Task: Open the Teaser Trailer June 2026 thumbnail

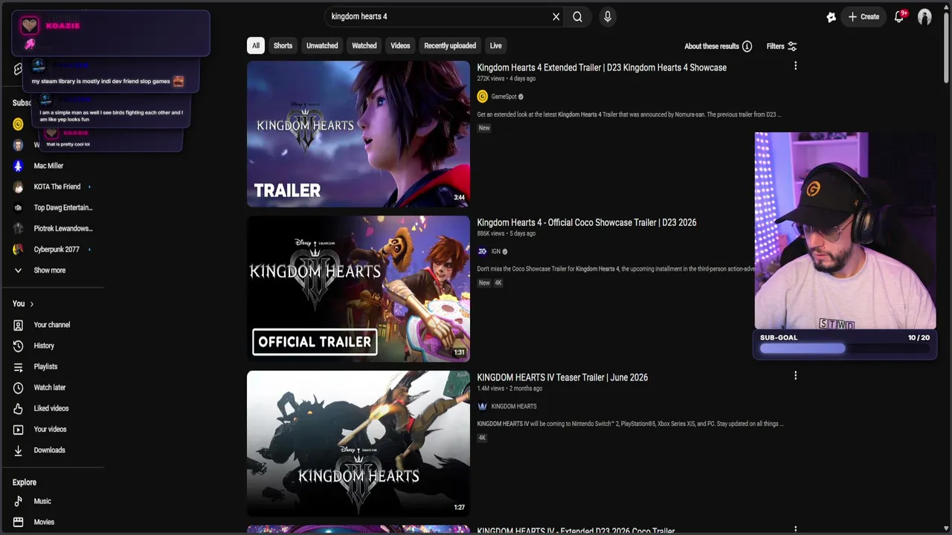Action: click(358, 444)
